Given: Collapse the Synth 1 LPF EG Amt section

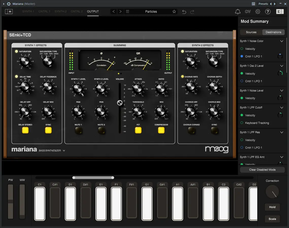Looking at the screenshot, I should tap(282, 157).
